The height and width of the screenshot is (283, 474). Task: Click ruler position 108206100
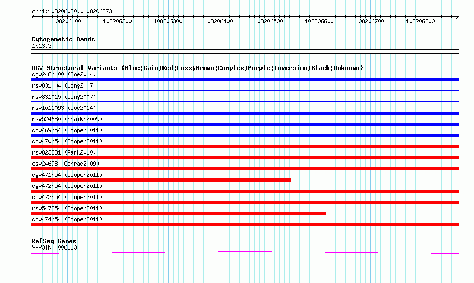point(67,21)
